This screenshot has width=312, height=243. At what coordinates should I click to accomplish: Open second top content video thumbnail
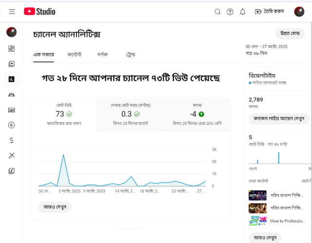(257, 208)
